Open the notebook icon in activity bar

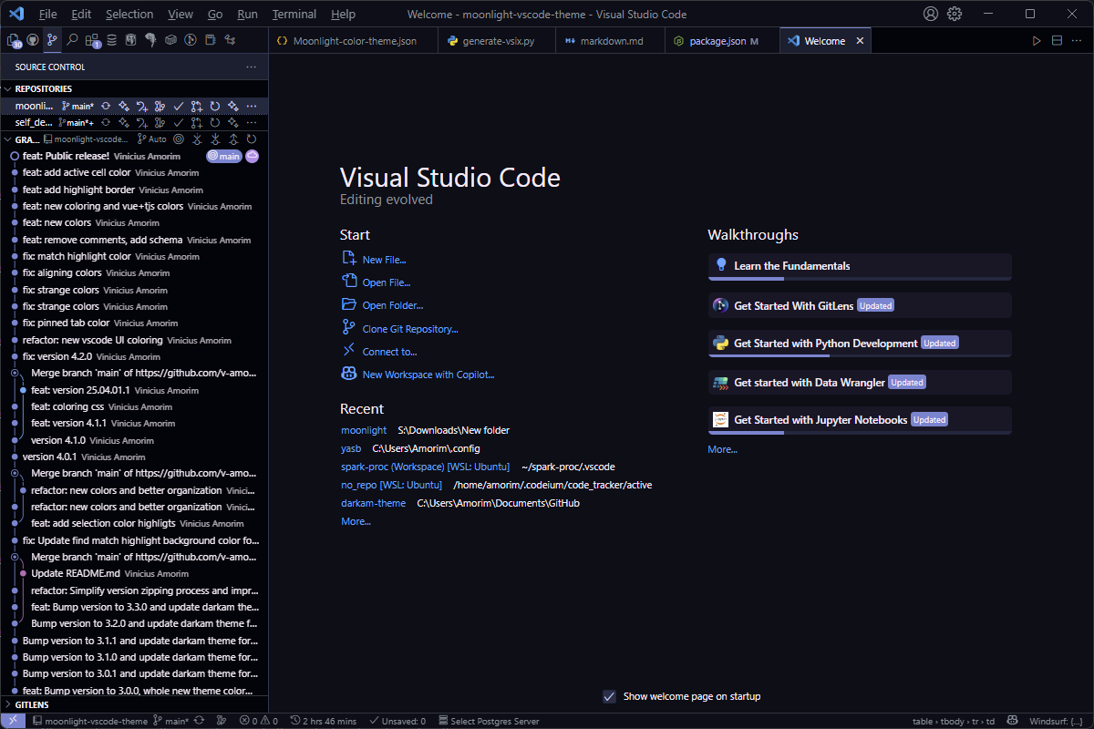pyautogui.click(x=210, y=40)
